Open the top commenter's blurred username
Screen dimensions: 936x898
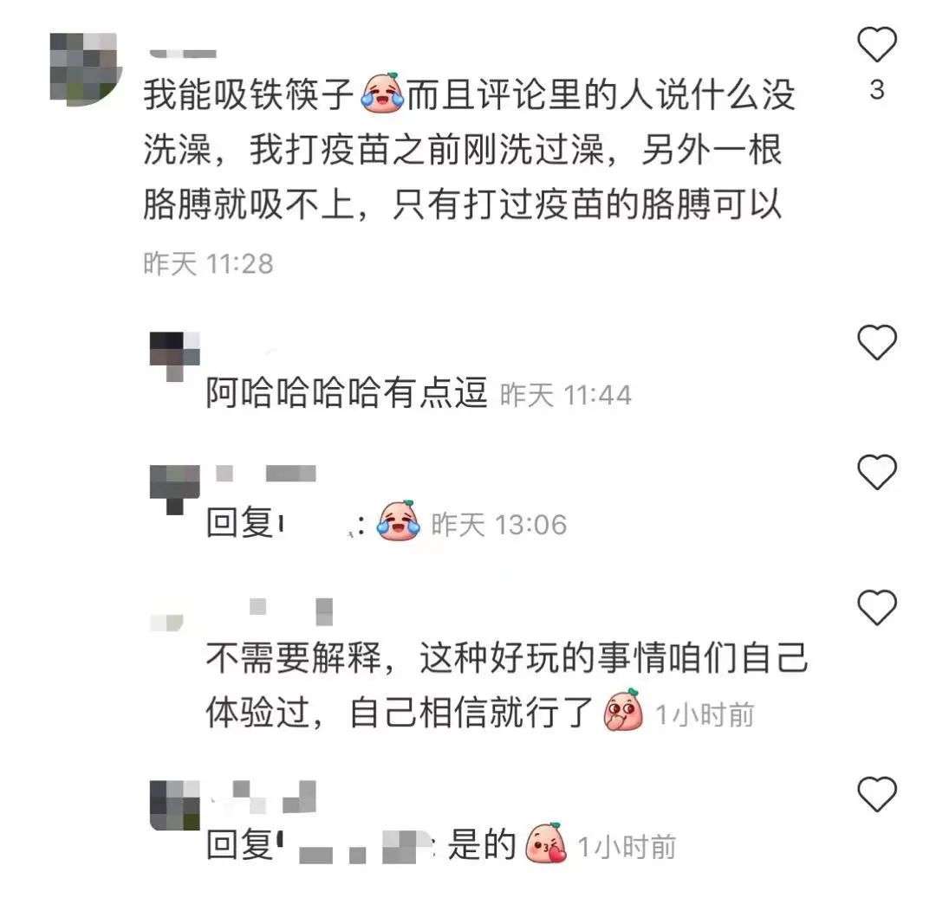183,54
